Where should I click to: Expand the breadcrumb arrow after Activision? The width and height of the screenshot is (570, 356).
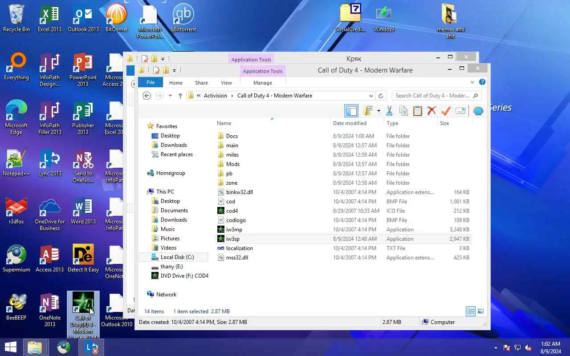click(232, 96)
